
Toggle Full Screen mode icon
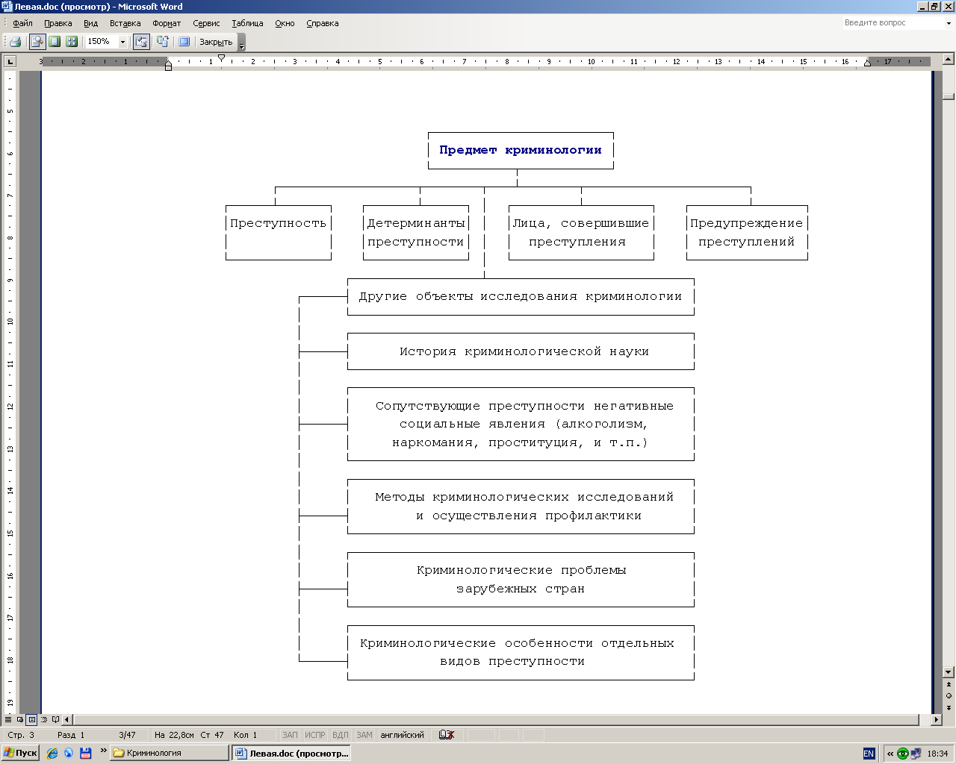tap(184, 42)
